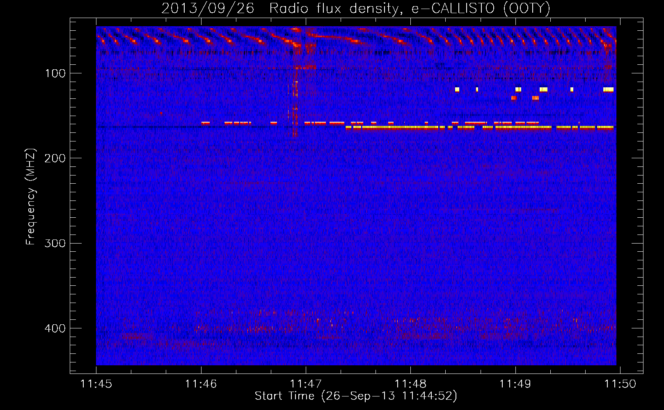Select the 11:49 time tick label
664x410 pixels.
pyautogui.click(x=515, y=384)
